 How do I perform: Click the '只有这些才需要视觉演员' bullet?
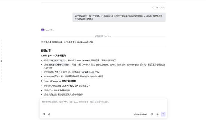pos(63,95)
